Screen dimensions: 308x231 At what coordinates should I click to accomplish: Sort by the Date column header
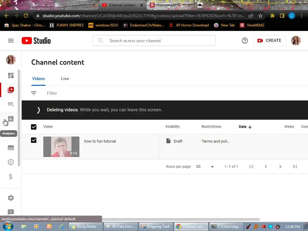coord(245,127)
